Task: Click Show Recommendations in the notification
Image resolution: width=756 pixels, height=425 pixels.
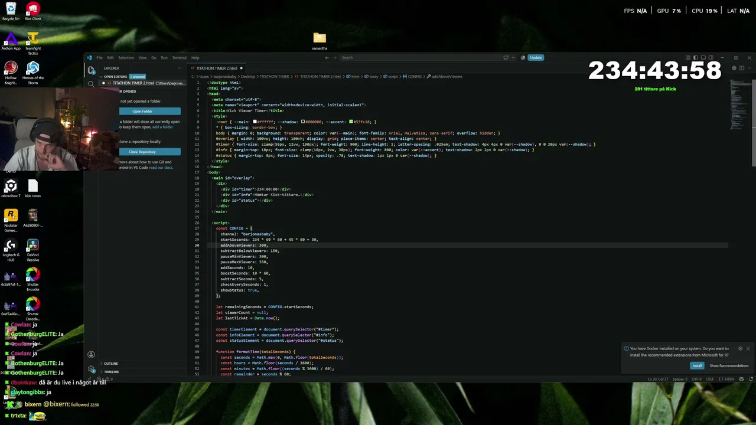Action: point(729,366)
